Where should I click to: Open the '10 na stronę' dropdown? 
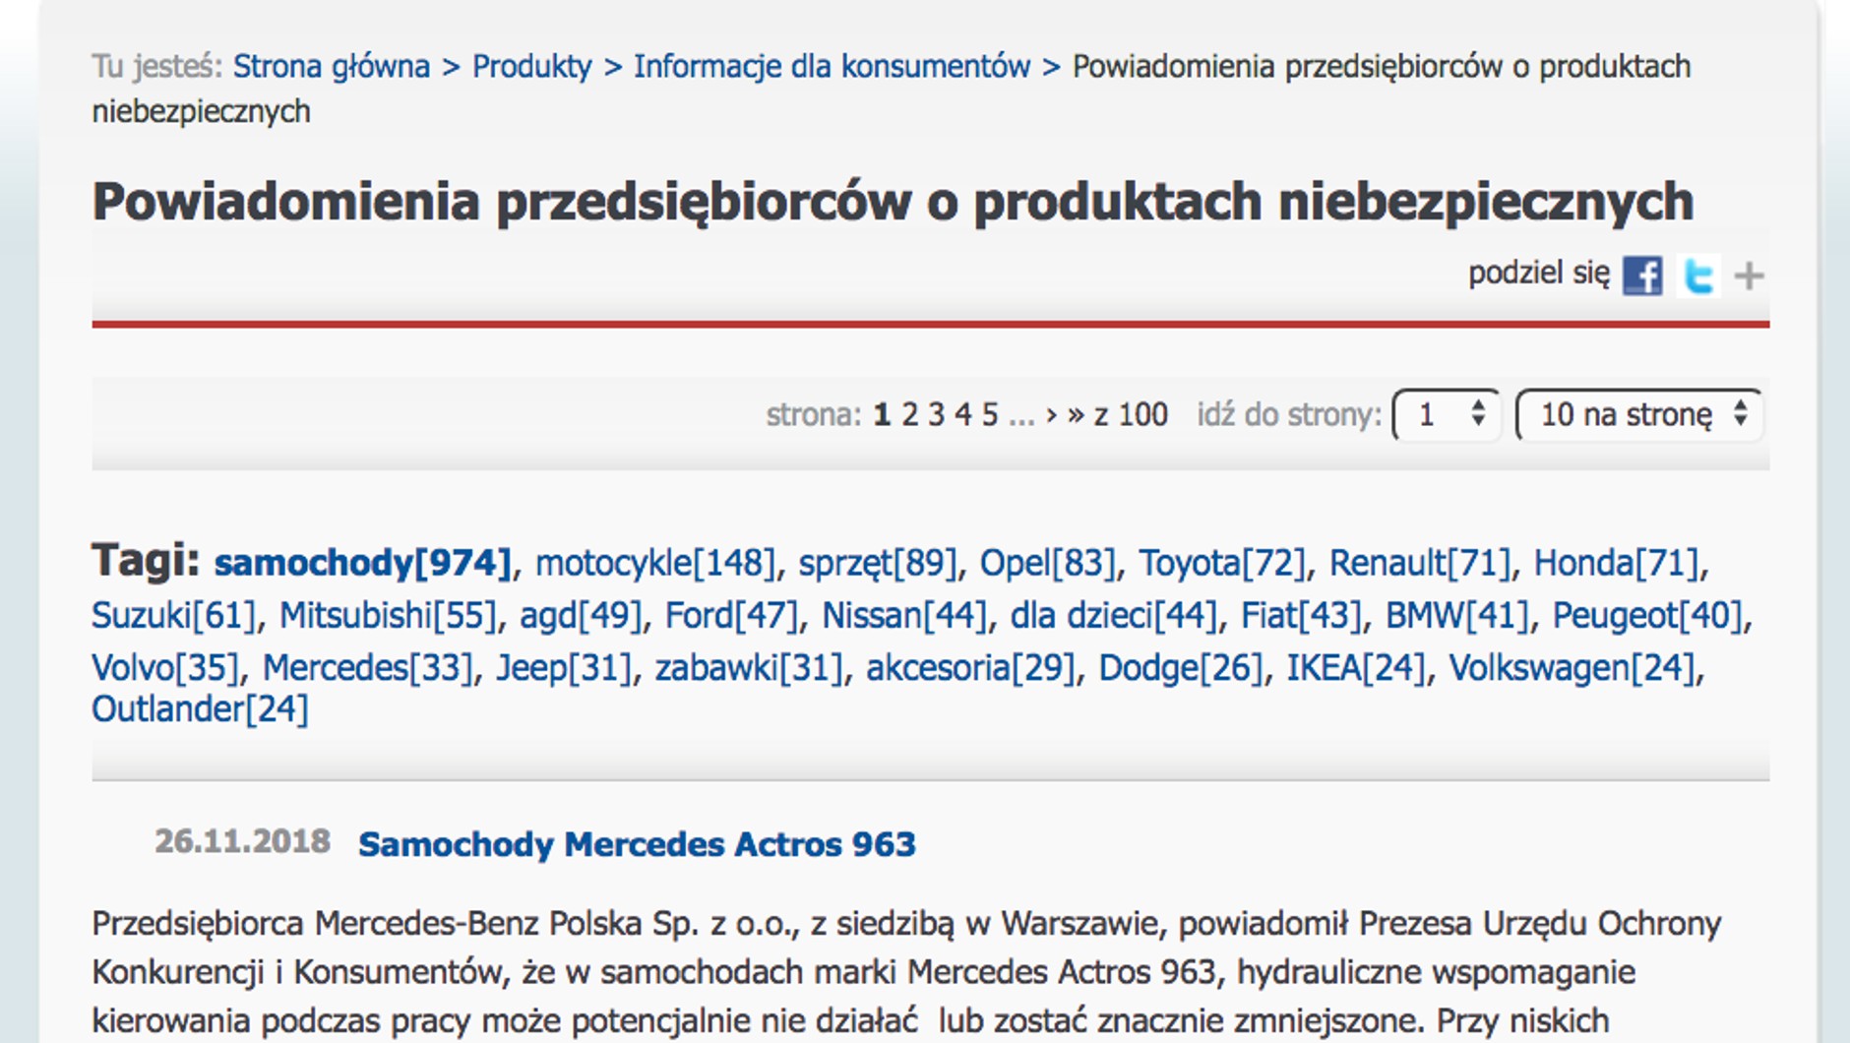(x=1638, y=415)
